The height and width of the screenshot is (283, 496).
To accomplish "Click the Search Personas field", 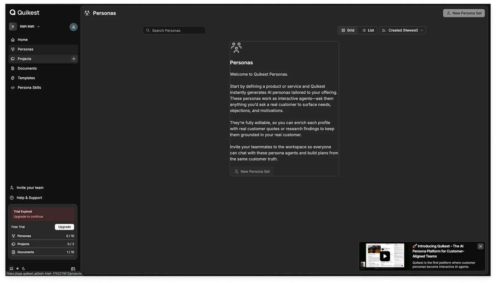I will click(x=174, y=30).
